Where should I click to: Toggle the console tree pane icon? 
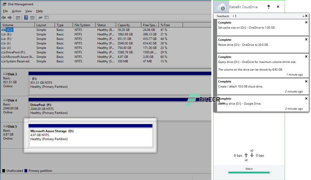pos(18,17)
